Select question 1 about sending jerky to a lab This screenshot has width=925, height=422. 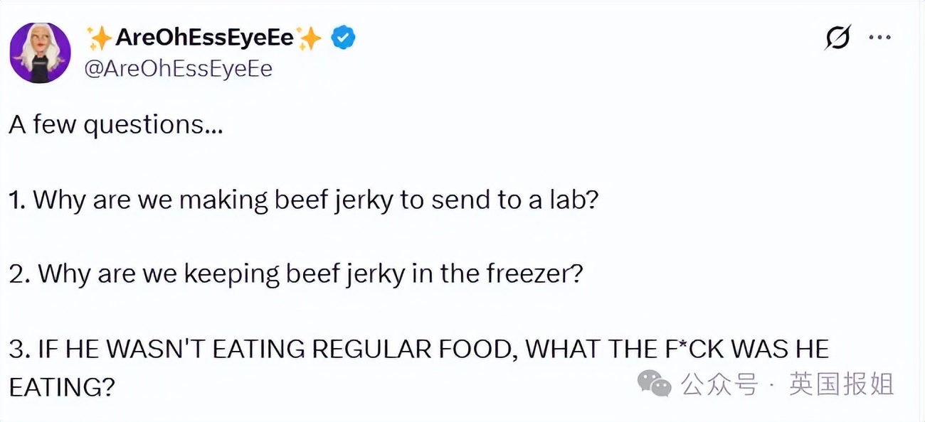[304, 200]
